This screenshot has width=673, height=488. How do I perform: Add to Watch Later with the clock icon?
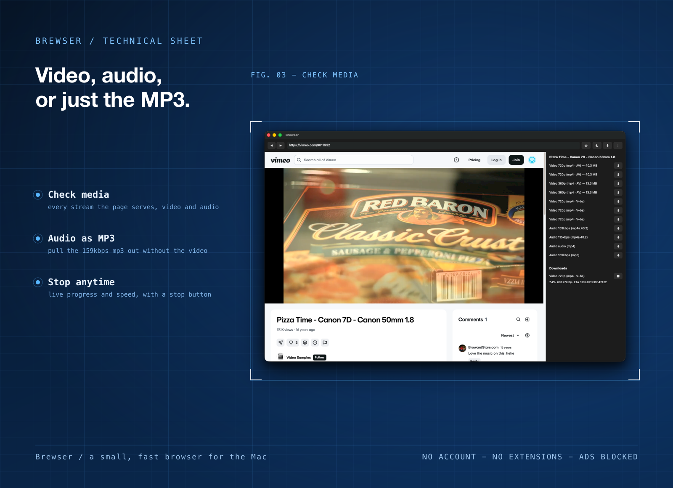click(315, 342)
